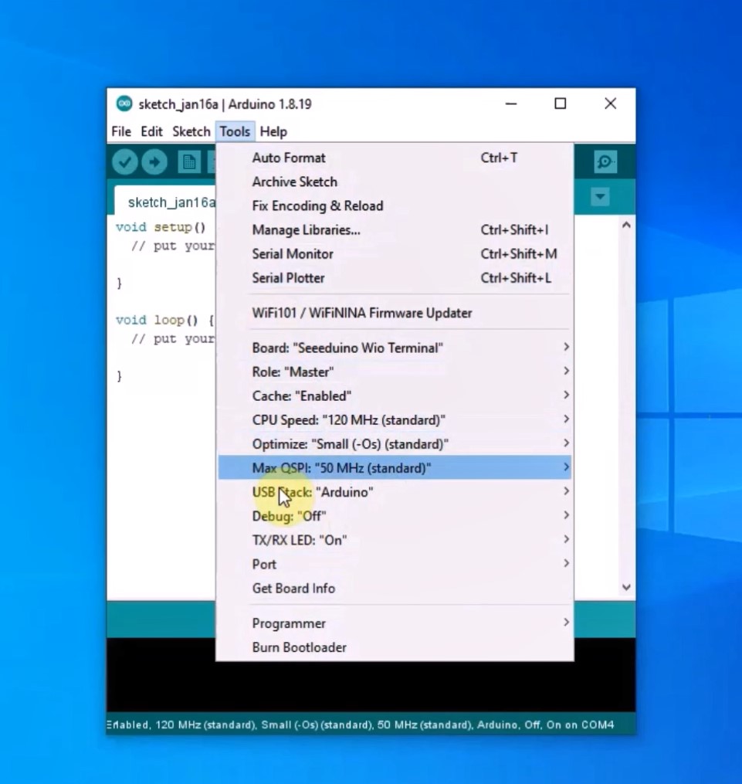This screenshot has height=784, width=742.
Task: Open the Help menu
Action: point(273,131)
